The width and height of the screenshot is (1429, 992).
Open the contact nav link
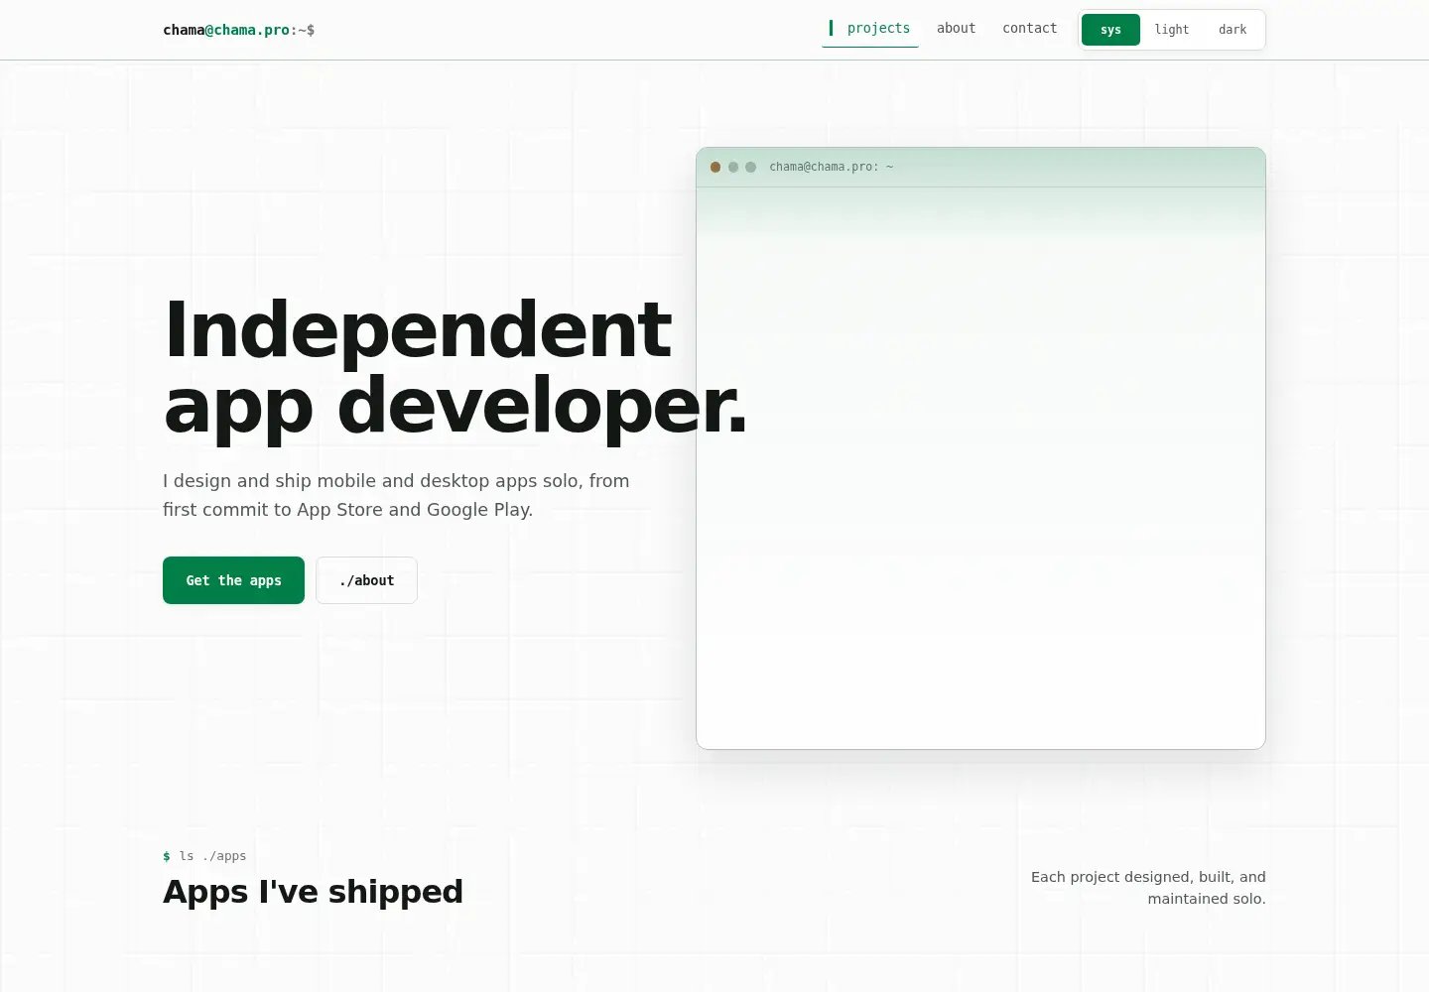click(x=1029, y=29)
